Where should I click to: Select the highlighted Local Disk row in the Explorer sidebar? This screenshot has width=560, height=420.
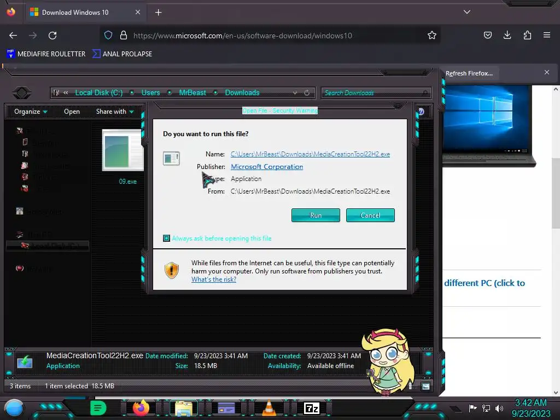click(x=48, y=246)
